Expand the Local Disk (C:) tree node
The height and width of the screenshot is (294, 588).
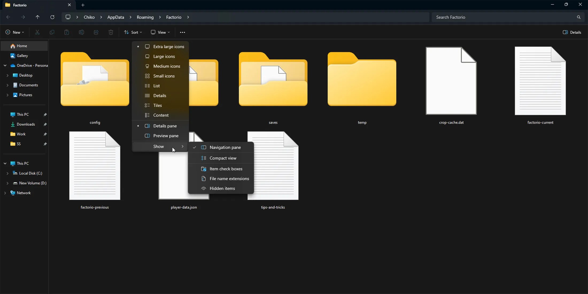[7, 173]
